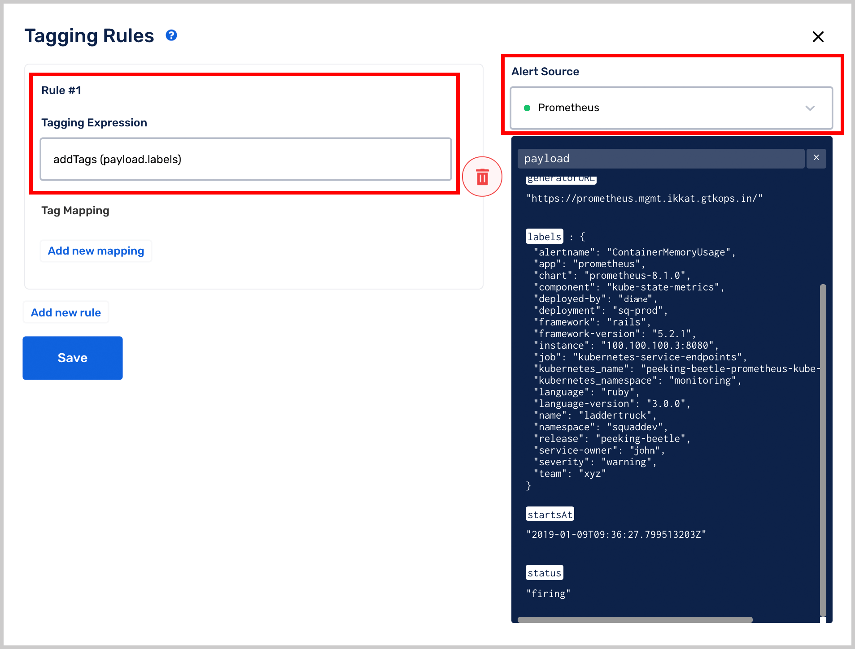
Task: Click the severity warning line
Action: (595, 462)
